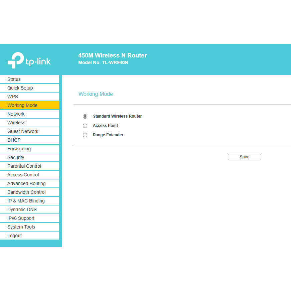The height and width of the screenshot is (291, 291).
Task: Select the Standard Wireless Router radio button
Action: coord(85,116)
